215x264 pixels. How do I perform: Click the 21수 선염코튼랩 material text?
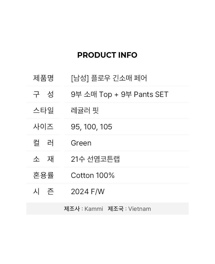[95, 159]
